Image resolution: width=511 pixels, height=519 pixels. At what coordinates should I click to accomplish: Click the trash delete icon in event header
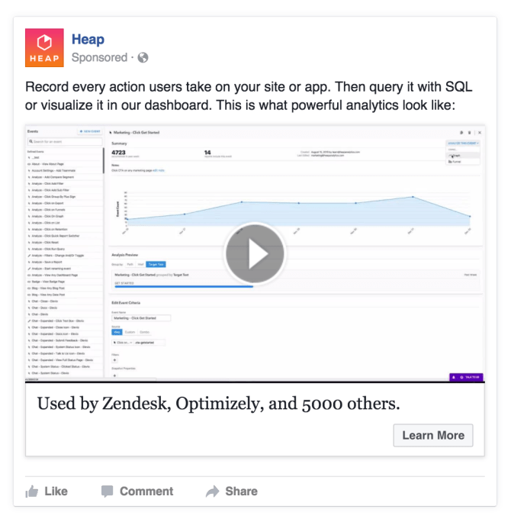pyautogui.click(x=470, y=132)
